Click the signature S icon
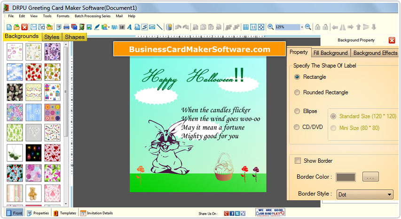The height and width of the screenshot is (219, 401). tap(144, 27)
